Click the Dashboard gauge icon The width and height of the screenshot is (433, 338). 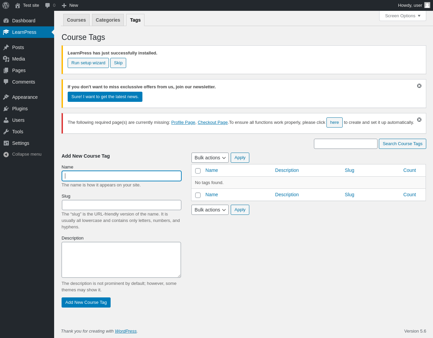(x=6, y=21)
